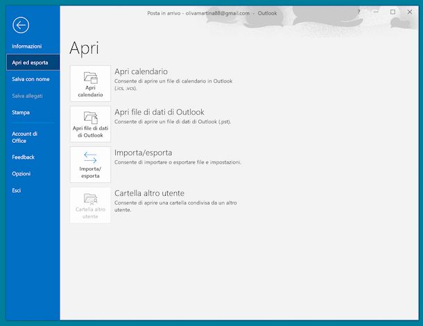Click the text about importing or exporting settings
The height and width of the screenshot is (326, 423).
pos(178,162)
